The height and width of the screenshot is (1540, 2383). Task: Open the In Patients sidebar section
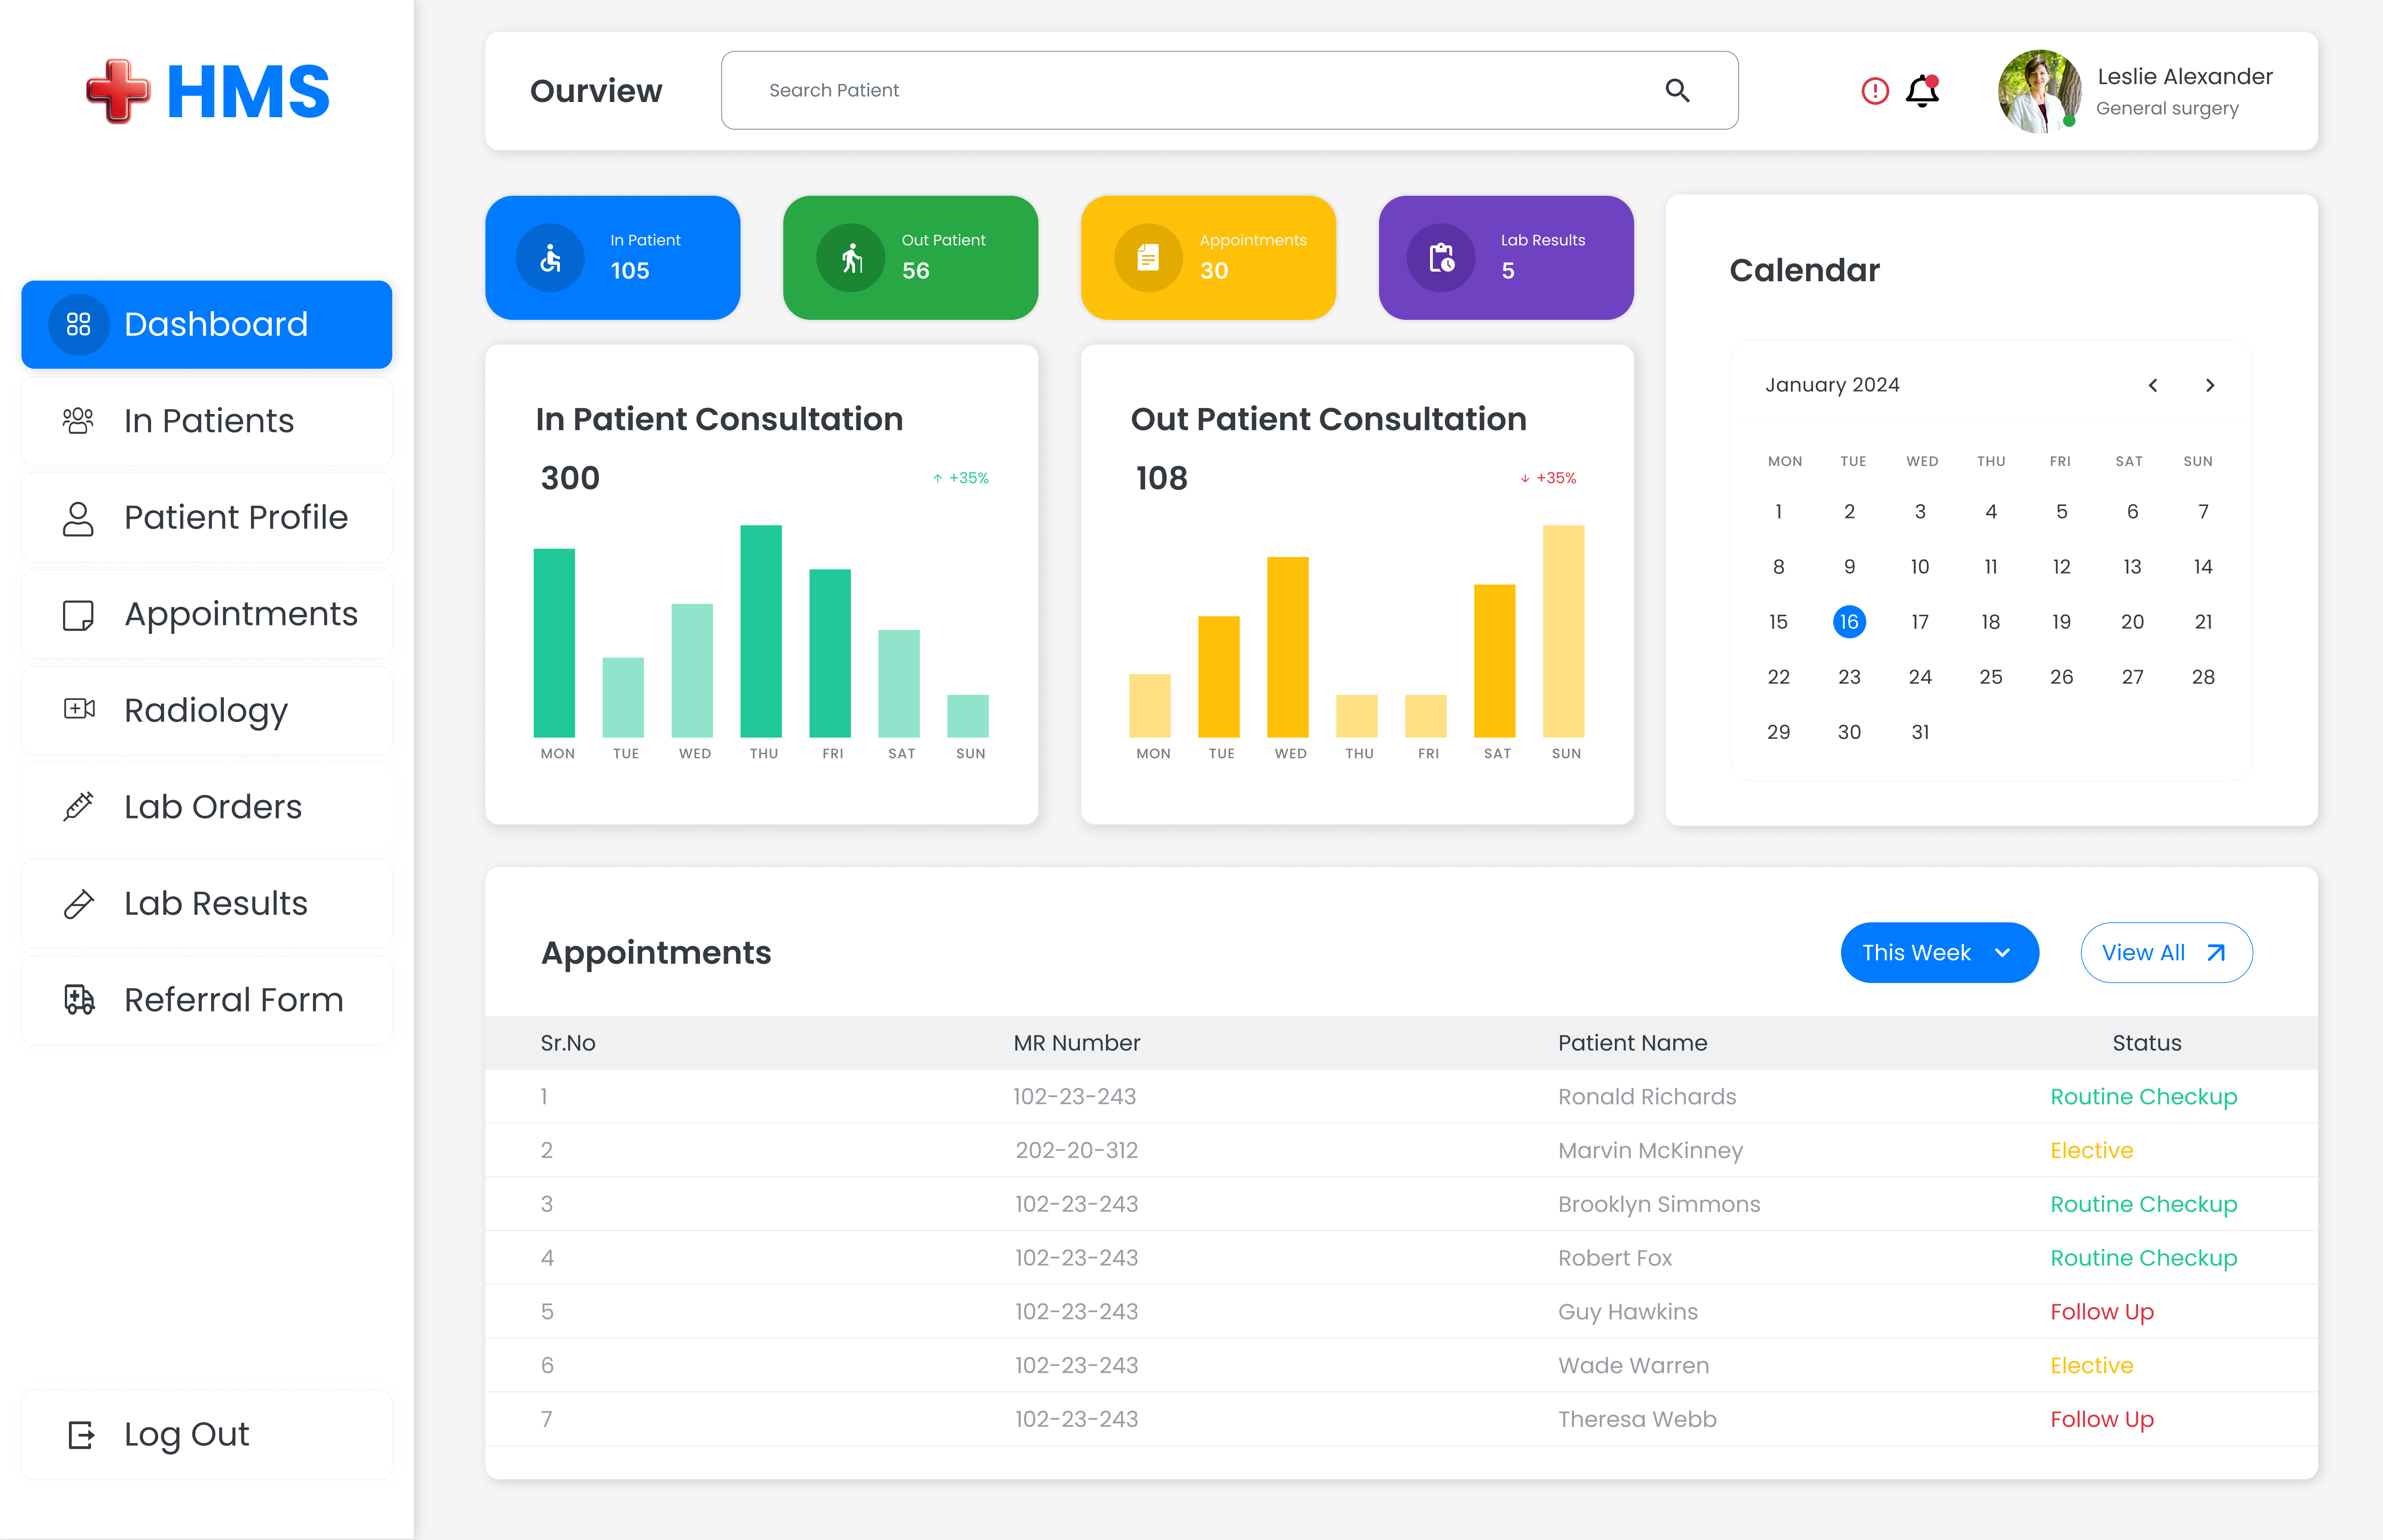[207, 421]
